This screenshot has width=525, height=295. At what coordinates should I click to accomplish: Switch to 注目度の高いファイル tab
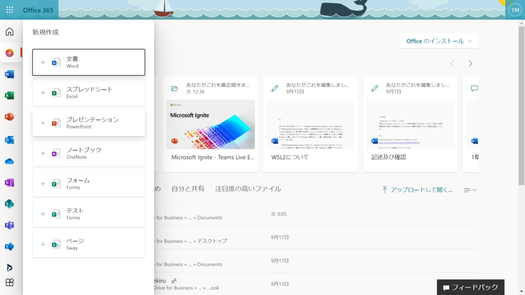[x=248, y=189]
